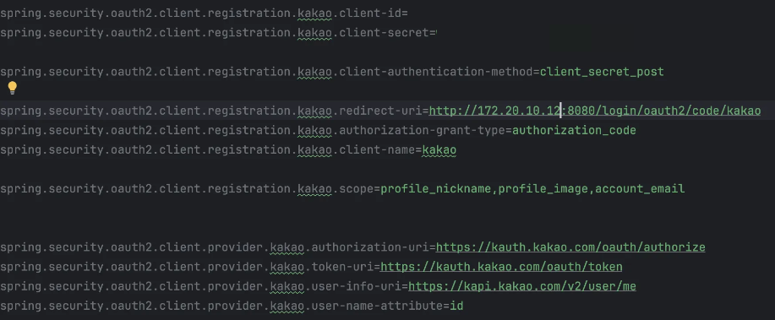Click the provider.kakao.token-uri property key
The image size is (775, 320).
[x=188, y=267]
